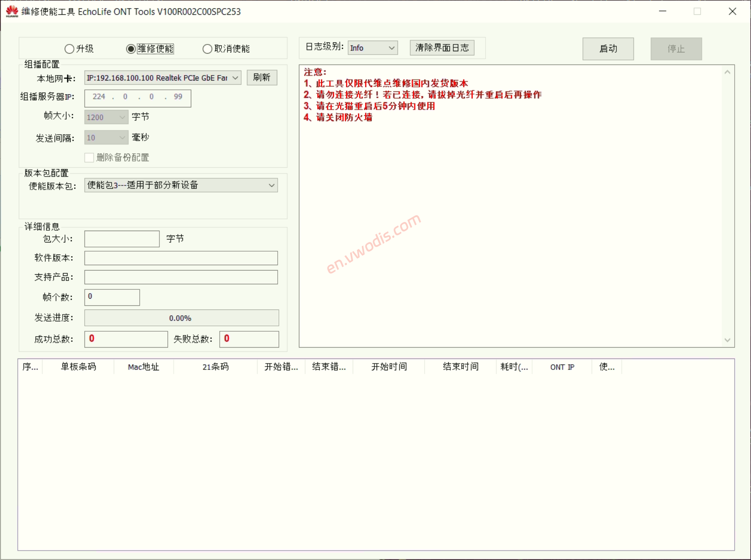The image size is (751, 560).
Task: Sort by 21条码 column header
Action: coord(215,367)
